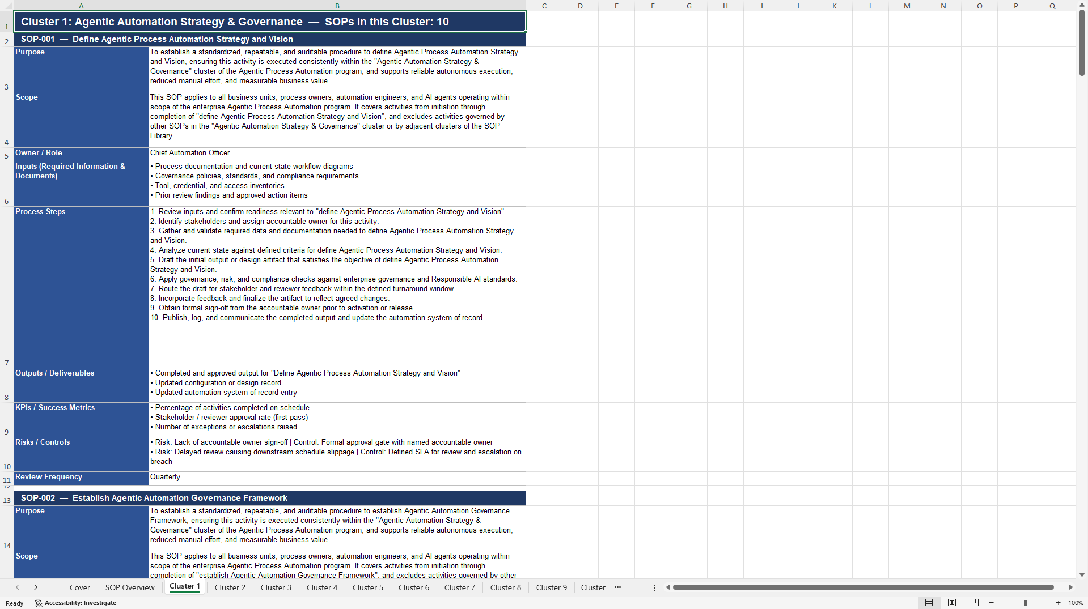Click the 'Owner / Role' label cell
The width and height of the screenshot is (1088, 609).
pos(81,154)
